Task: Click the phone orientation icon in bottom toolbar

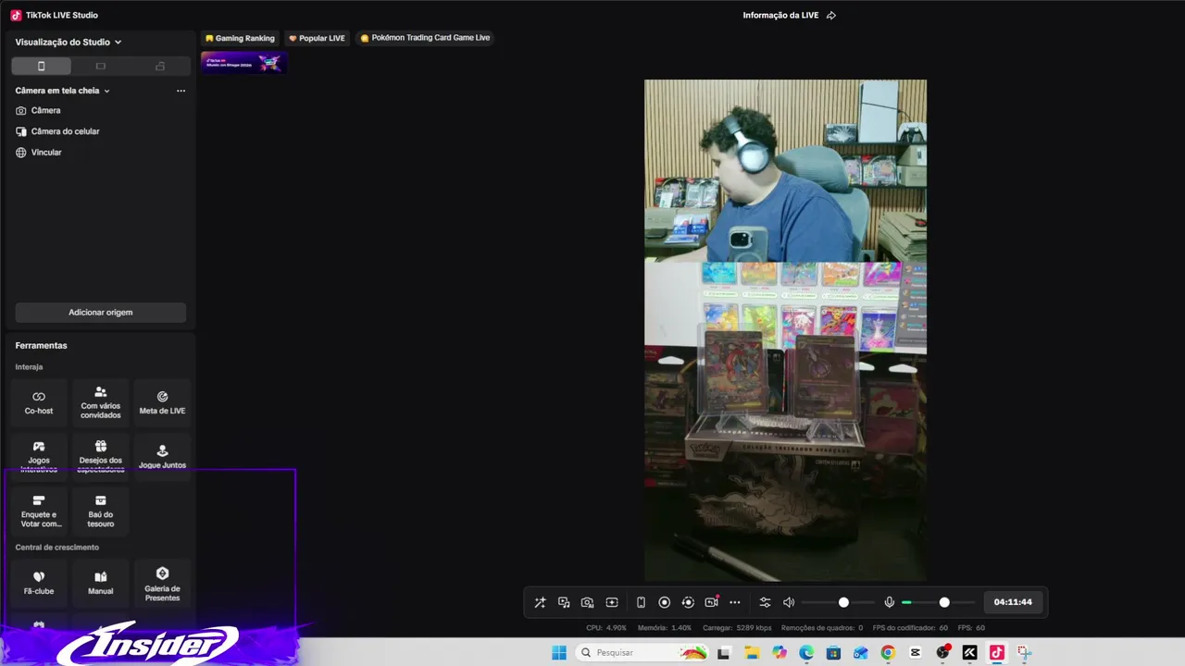Action: 641,602
